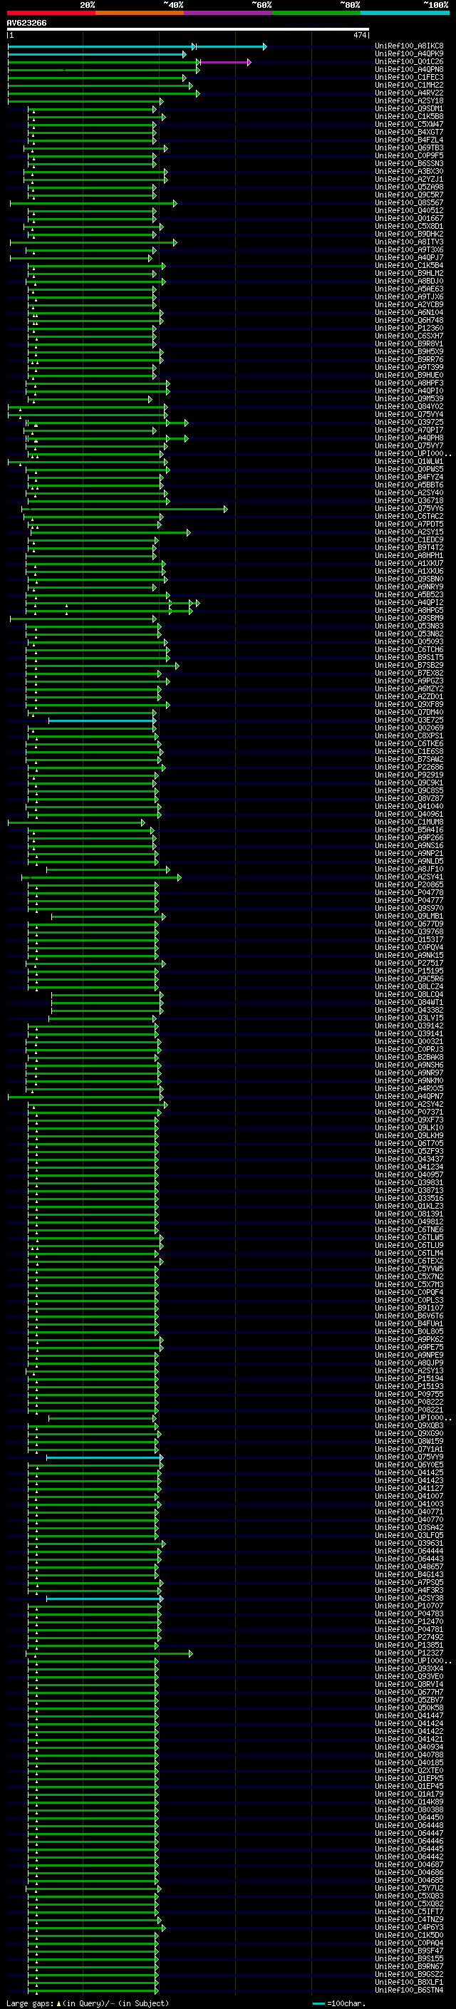Select label UniRef100_B6STN4

(x=409, y=1990)
